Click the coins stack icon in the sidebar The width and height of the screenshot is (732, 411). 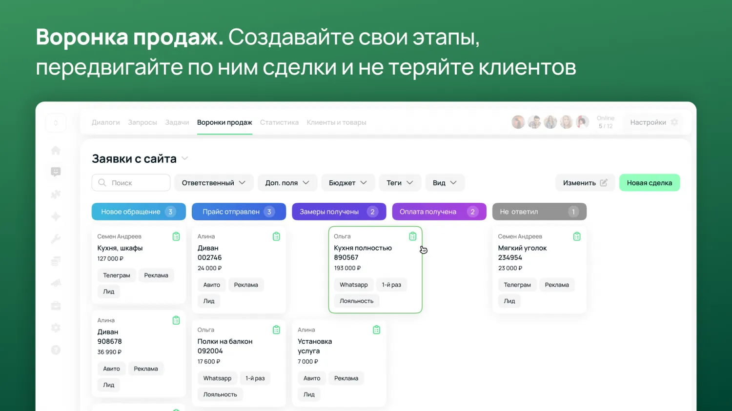click(56, 261)
